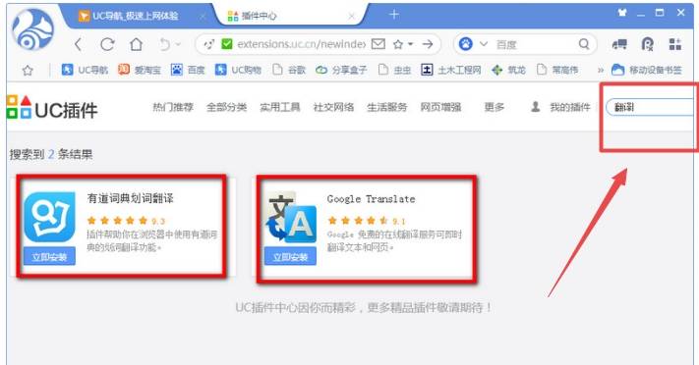Click the Google Translate plugin icon
Screen dimensions: 699x365
click(x=291, y=217)
